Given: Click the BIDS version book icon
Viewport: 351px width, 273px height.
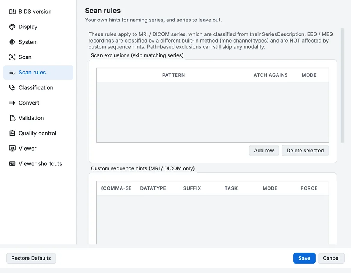Looking at the screenshot, I should (x=12, y=11).
